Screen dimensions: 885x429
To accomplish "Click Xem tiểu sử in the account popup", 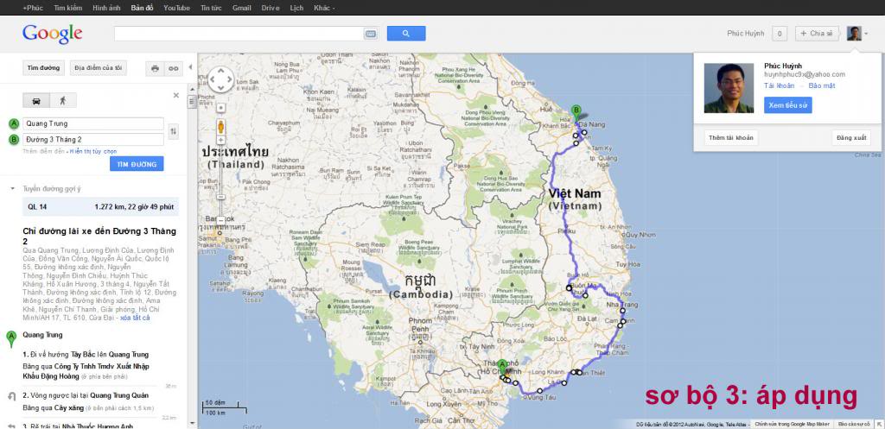I will point(788,105).
